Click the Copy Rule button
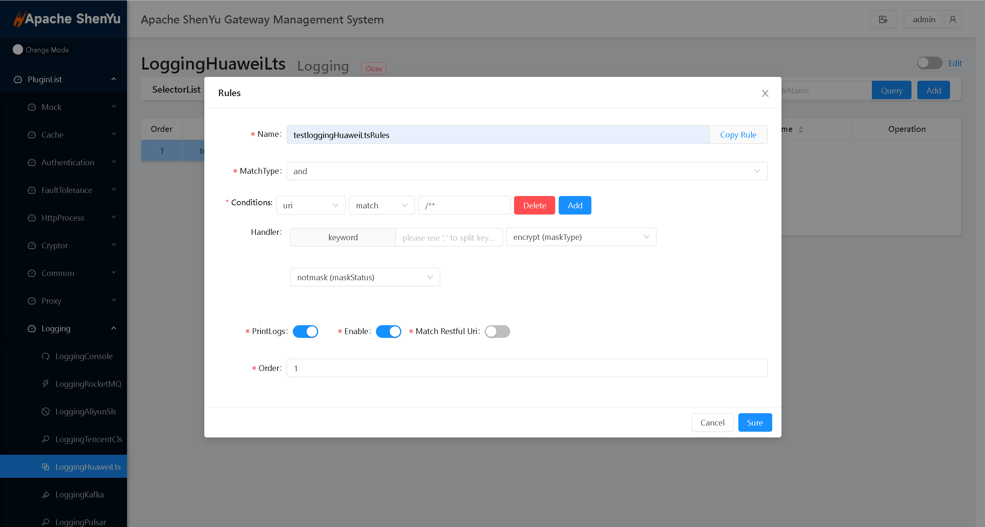Image resolution: width=985 pixels, height=527 pixels. [x=738, y=135]
